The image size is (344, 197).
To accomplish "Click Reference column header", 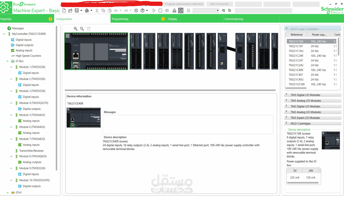I will point(297,34).
